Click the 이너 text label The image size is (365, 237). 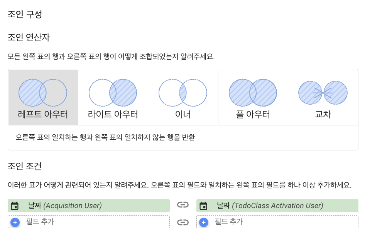(183, 114)
